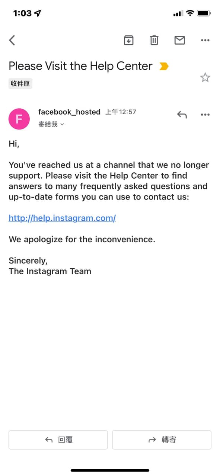Viewport: 220px width, 476px height.
Task: Tap the 上午12:57 timestamp
Action: 121,112
